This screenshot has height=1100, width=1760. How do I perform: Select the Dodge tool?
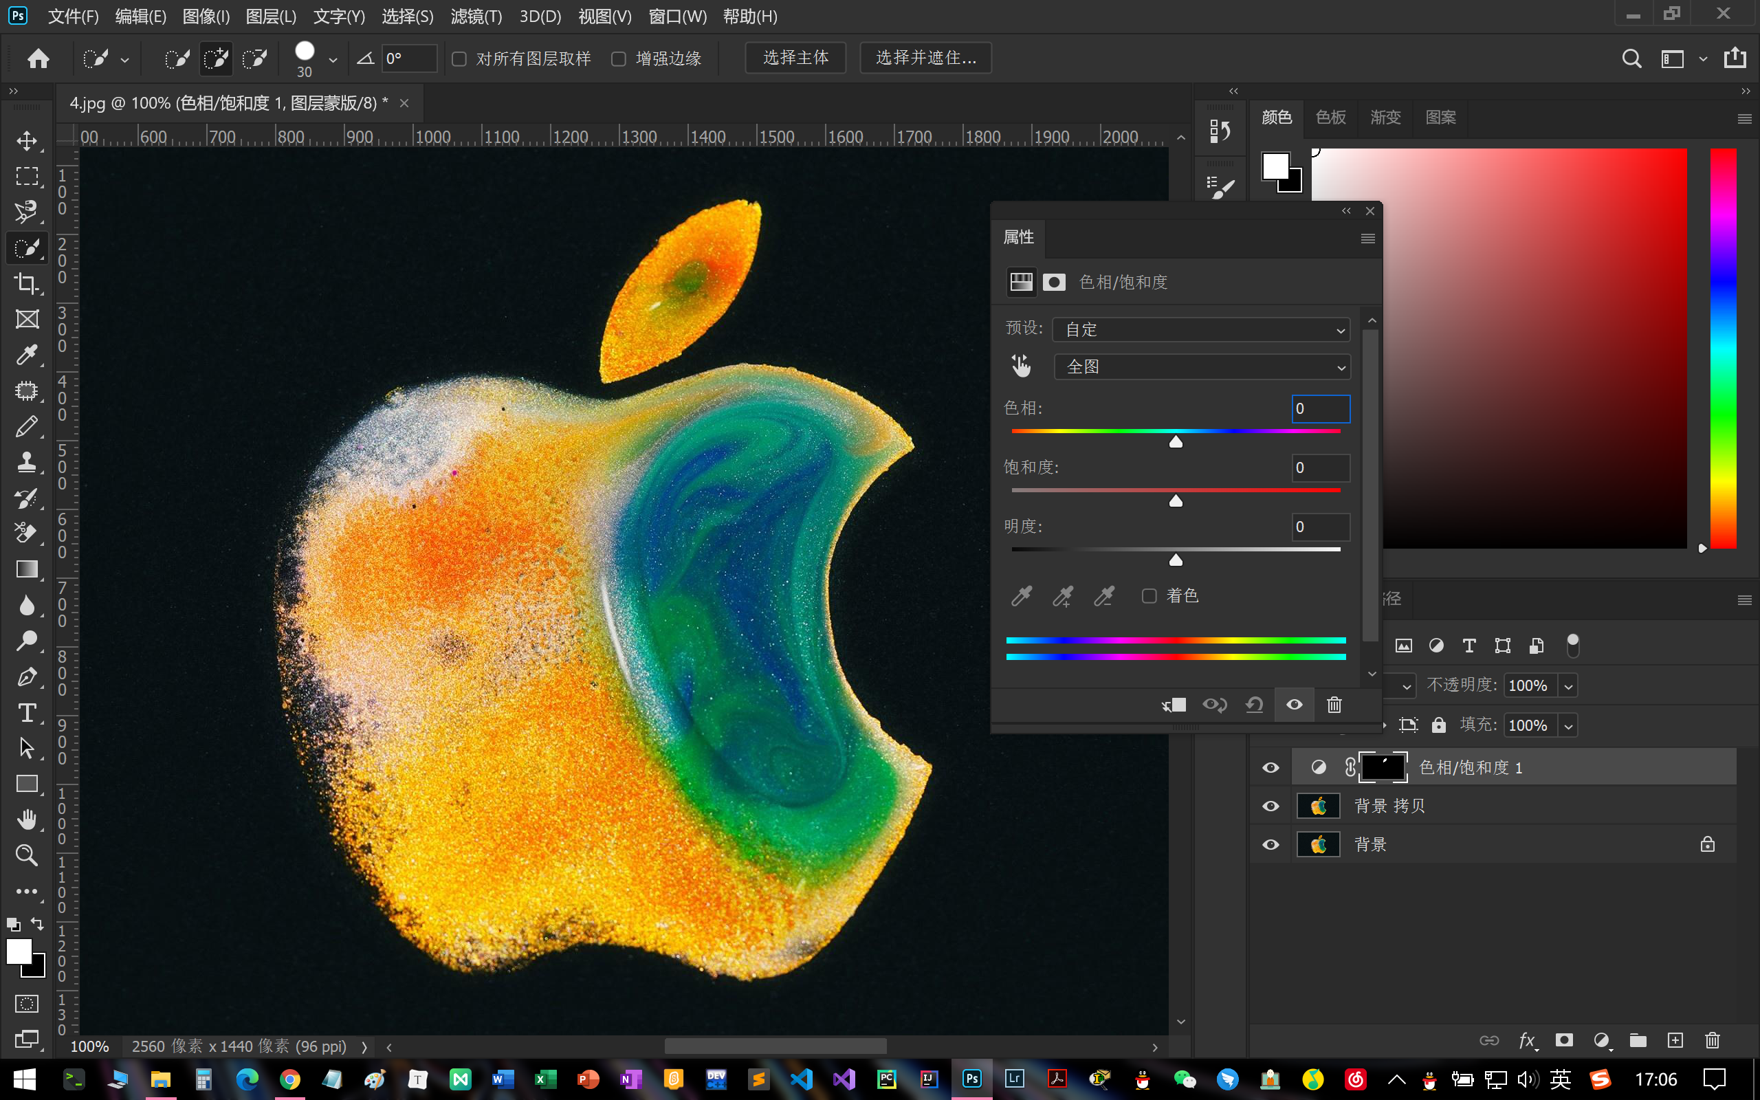[27, 640]
